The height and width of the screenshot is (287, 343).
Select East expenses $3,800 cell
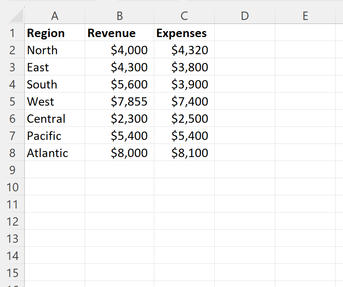[184, 67]
